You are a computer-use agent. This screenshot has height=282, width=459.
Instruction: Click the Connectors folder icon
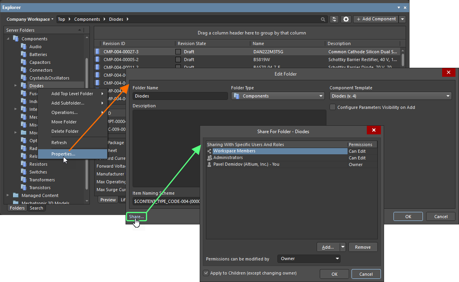point(24,70)
